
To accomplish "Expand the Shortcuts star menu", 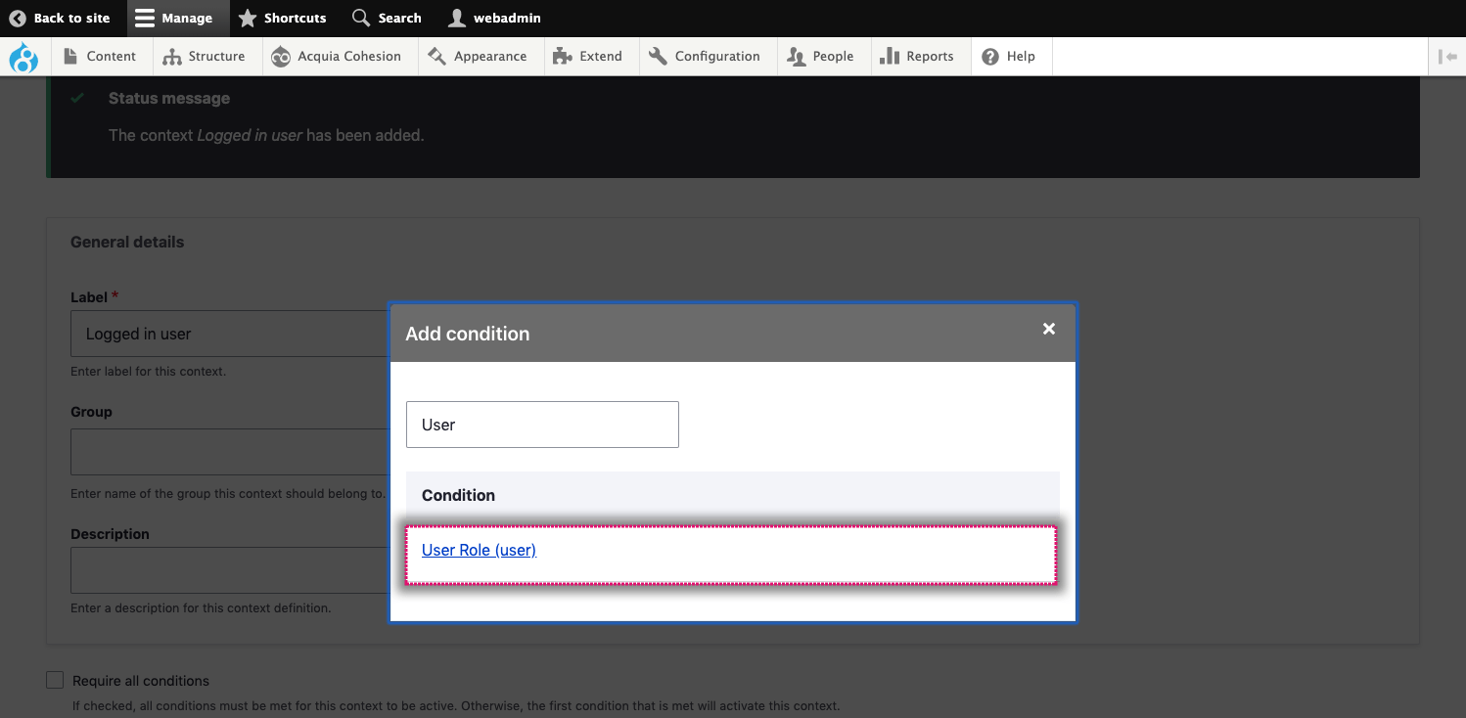I will [x=282, y=19].
